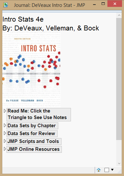Click the Intro Stats book cover image
Screen dimensions: 124x176
click(31, 70)
